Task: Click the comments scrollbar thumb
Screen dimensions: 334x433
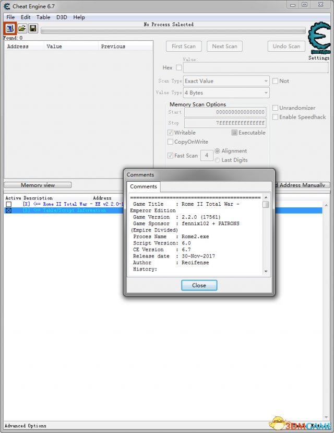Action: pos(266,204)
